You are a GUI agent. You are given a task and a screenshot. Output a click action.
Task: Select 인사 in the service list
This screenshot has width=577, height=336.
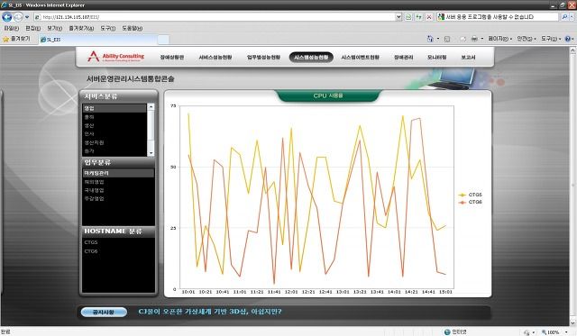tap(114, 134)
